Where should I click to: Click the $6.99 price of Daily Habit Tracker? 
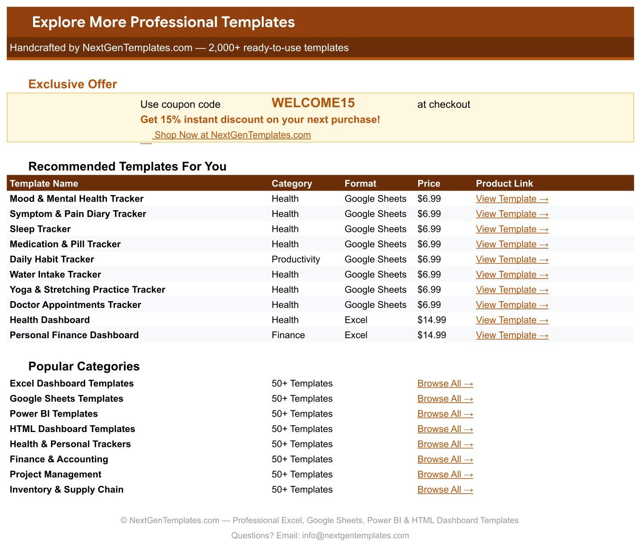coord(429,259)
